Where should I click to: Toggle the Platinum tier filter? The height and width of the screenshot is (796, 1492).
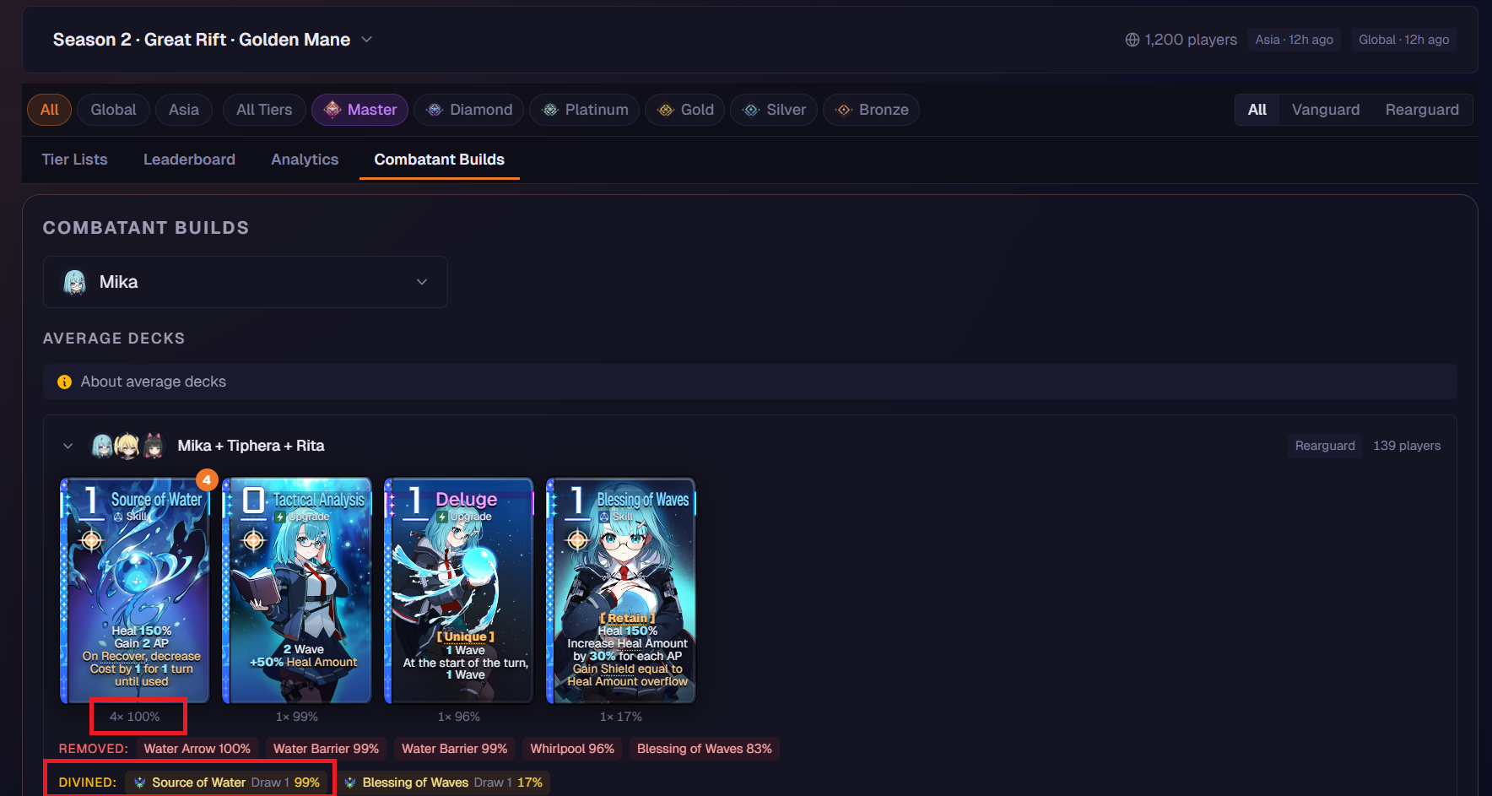click(585, 110)
